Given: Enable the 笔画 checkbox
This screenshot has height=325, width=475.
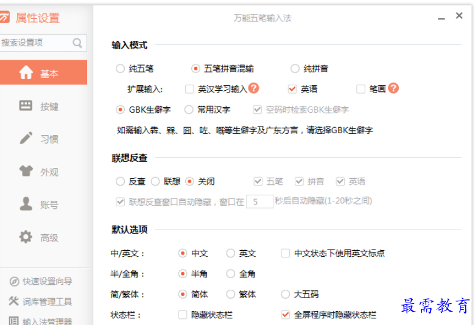Looking at the screenshot, I should 361,89.
